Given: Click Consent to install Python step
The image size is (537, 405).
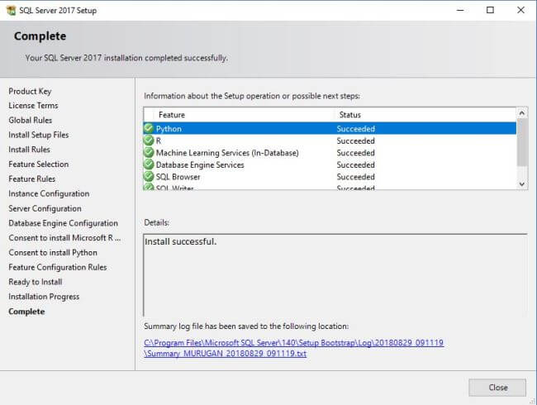Looking at the screenshot, I should click(x=53, y=253).
